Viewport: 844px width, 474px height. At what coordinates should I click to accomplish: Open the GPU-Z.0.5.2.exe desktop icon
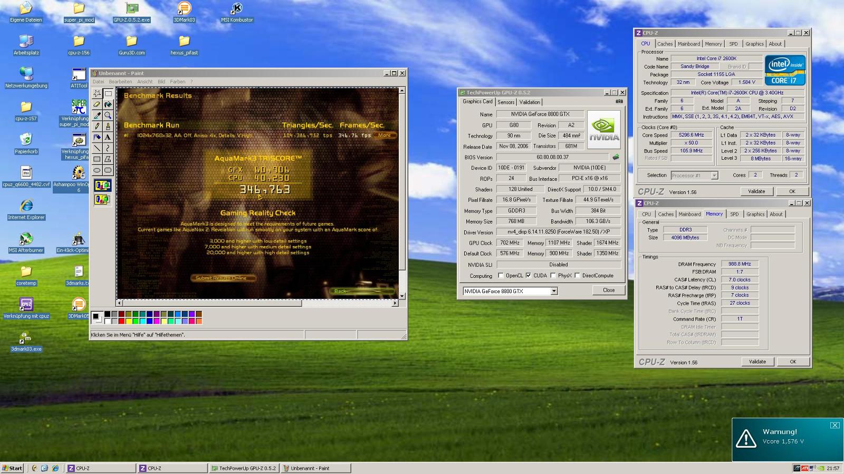131,13
